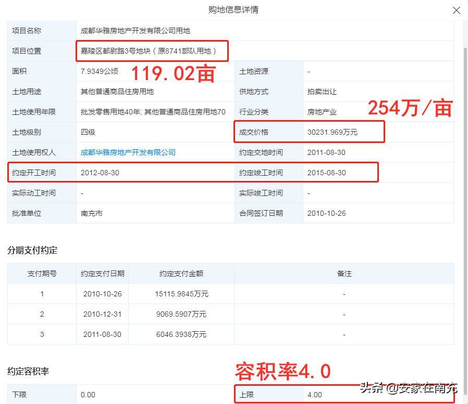Click payment date 2010-12-31

click(102, 314)
